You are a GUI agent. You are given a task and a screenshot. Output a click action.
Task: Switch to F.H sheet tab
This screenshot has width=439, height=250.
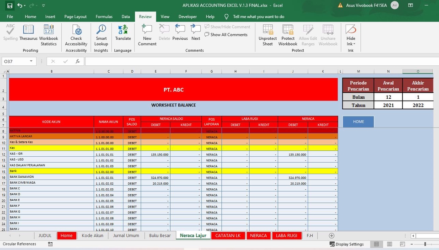[x=310, y=235]
